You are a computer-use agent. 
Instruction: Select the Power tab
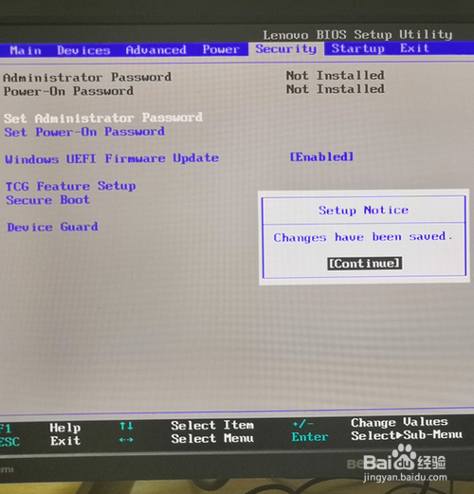tap(221, 49)
